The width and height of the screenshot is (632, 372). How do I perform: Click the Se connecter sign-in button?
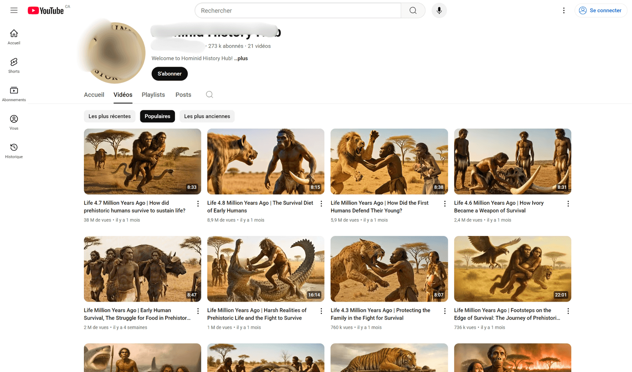[601, 11]
